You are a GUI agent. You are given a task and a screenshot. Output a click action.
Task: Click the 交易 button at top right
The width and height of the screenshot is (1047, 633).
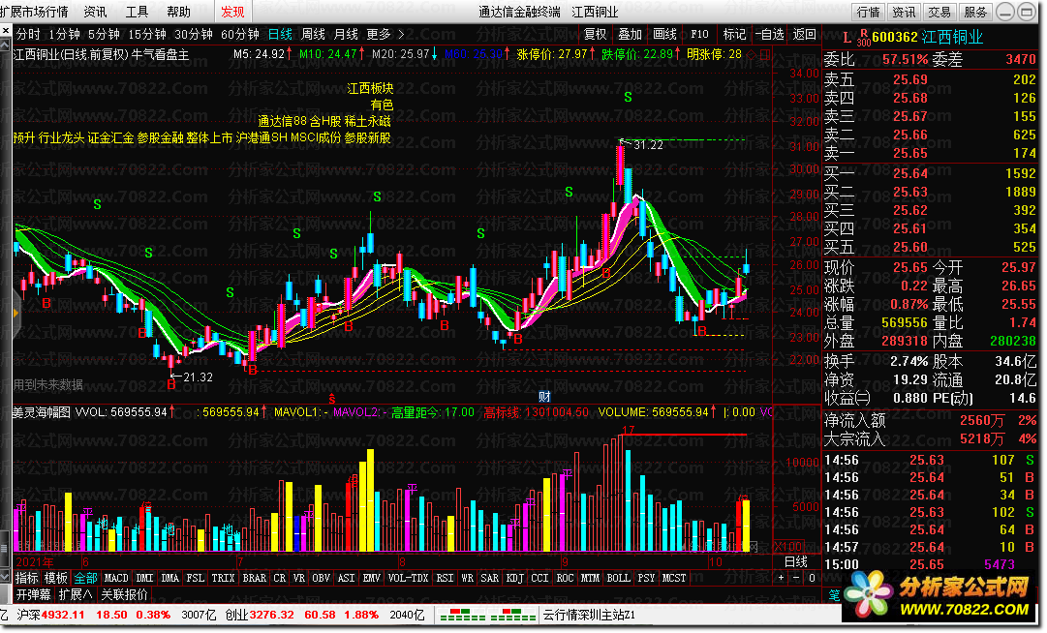939,12
